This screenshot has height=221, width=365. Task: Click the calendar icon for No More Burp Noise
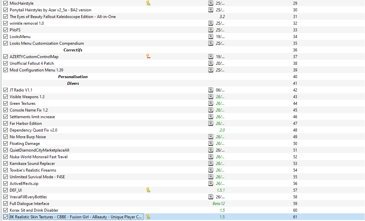211,137
